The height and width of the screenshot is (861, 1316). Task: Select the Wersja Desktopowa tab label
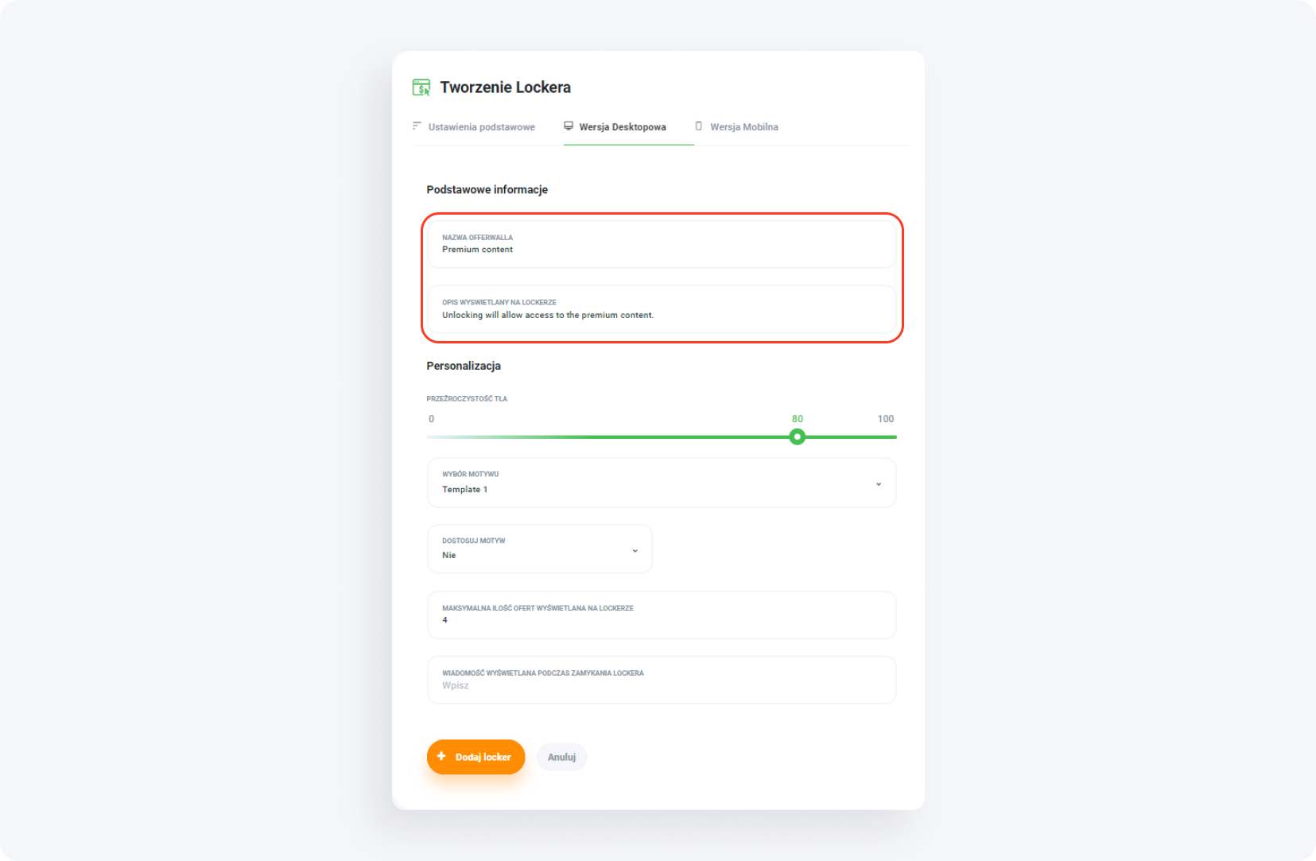pyautogui.click(x=622, y=127)
